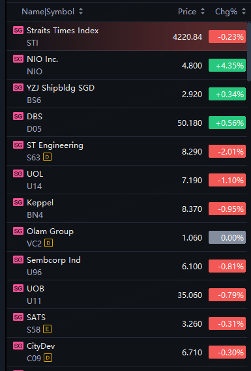Click the +4.35% change badge for NIO
The height and width of the screenshot is (371, 251).
click(x=227, y=65)
